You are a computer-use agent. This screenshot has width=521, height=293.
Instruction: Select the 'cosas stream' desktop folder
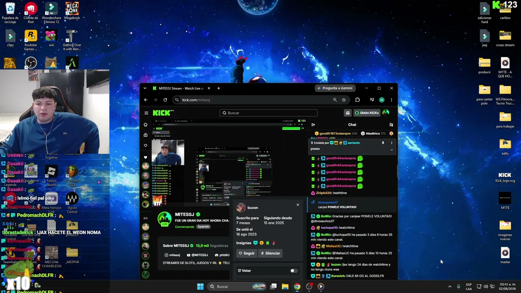coord(505,38)
